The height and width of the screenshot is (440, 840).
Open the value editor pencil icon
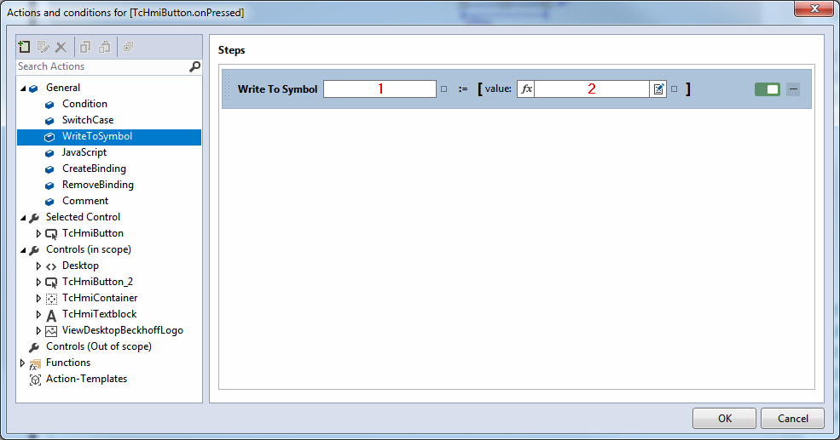coord(658,89)
